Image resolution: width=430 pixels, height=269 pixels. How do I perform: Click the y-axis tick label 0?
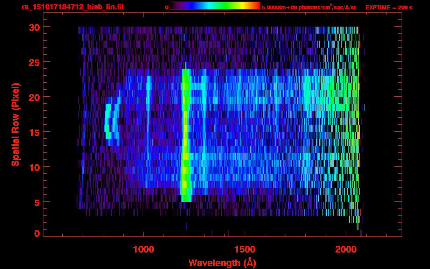tap(37, 233)
